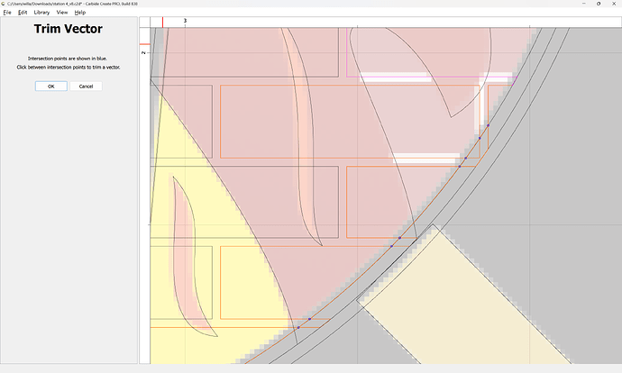Open the Edit menu
This screenshot has width=622, height=373.
21,13
